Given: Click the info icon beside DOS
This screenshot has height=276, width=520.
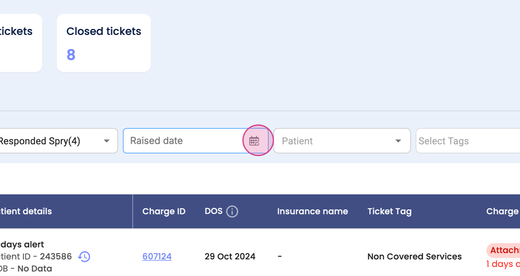Looking at the screenshot, I should pos(232,212).
